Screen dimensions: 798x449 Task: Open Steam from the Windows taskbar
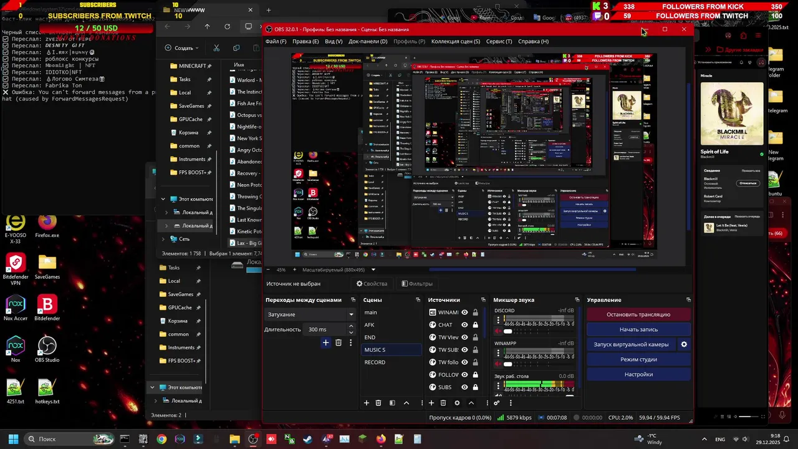307,439
